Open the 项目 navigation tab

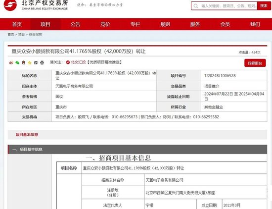click(x=45, y=24)
